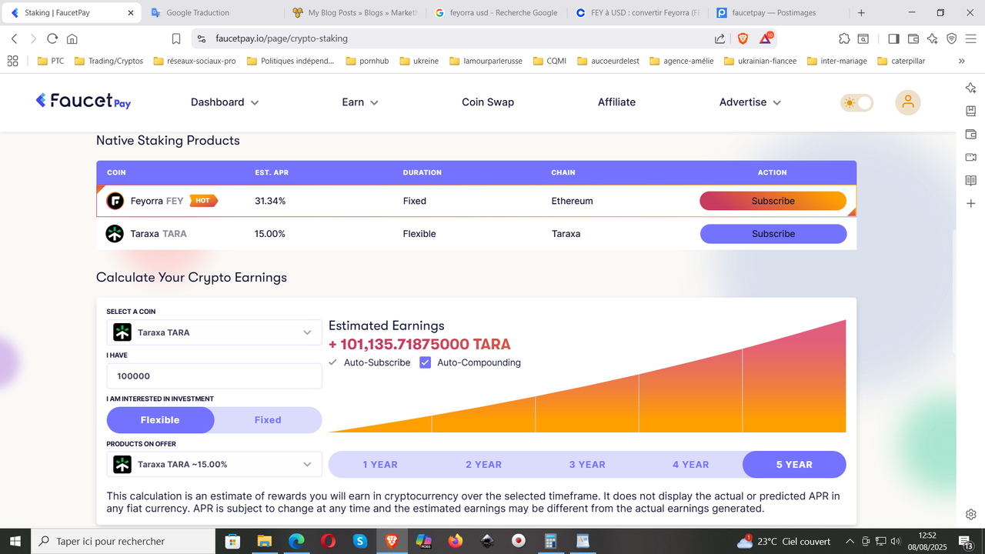Click the Feyorra coin icon

[115, 201]
